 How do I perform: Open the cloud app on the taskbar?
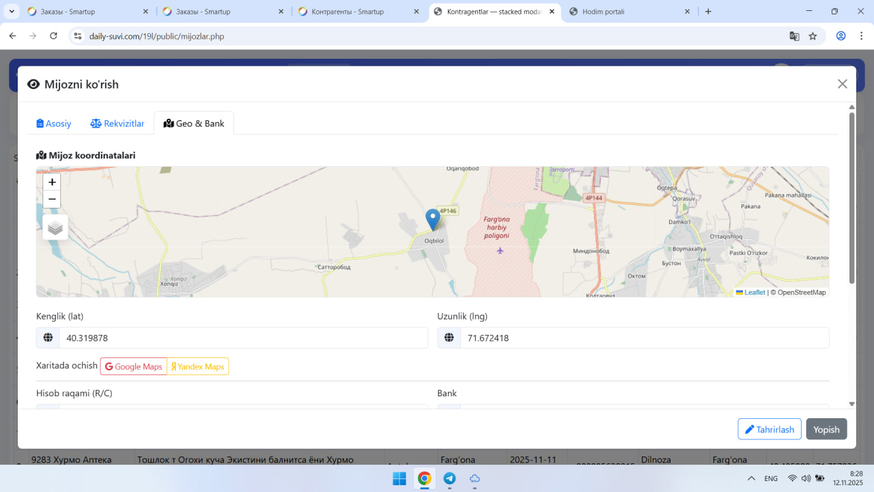tap(475, 478)
